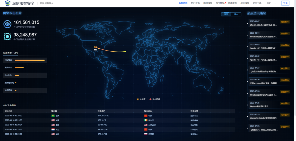Viewport: 296px width, 141px height.
Task: Open the 漏洞情报 tab
Action: click(x=208, y=3)
